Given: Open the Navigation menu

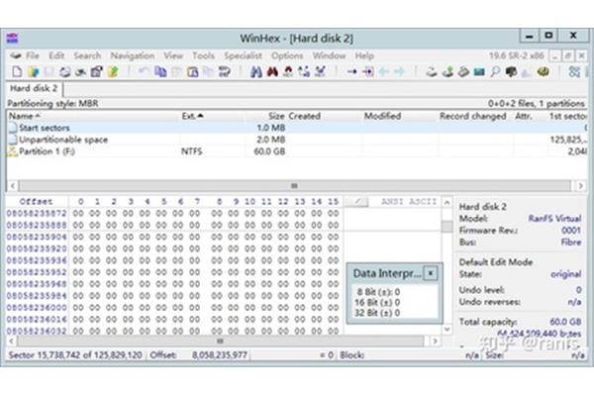Looking at the screenshot, I should click(133, 55).
